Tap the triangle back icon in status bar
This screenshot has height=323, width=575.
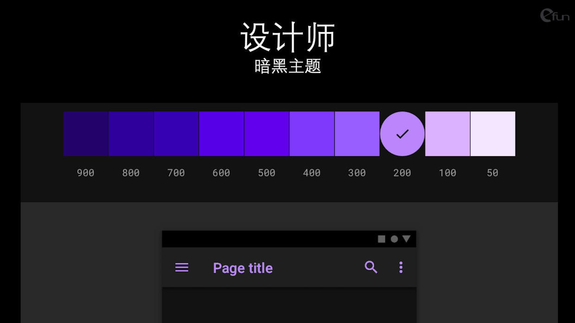click(407, 239)
